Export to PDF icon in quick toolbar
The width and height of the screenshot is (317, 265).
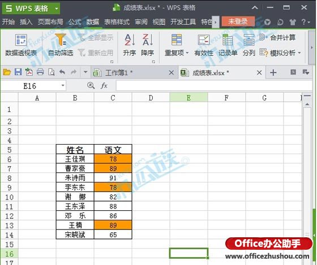[x=29, y=72]
